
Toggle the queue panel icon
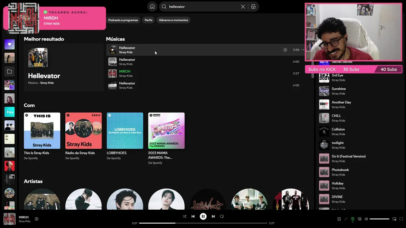point(353,219)
